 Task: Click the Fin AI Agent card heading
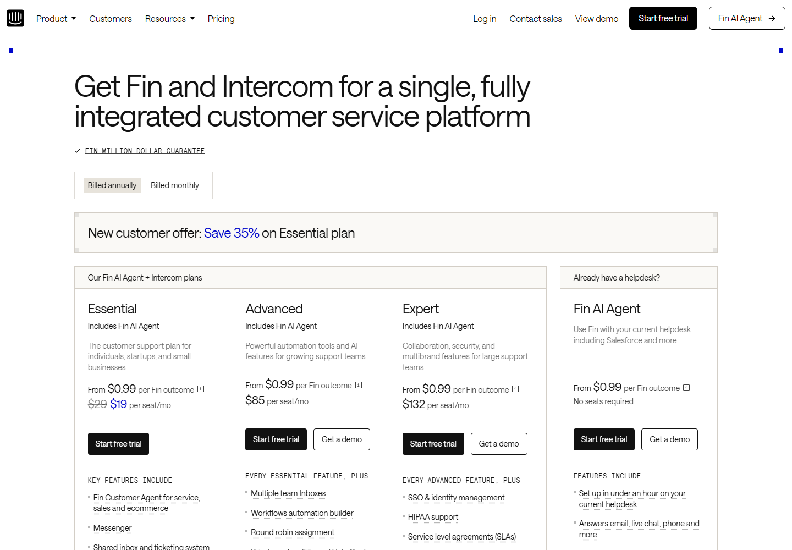click(x=607, y=309)
